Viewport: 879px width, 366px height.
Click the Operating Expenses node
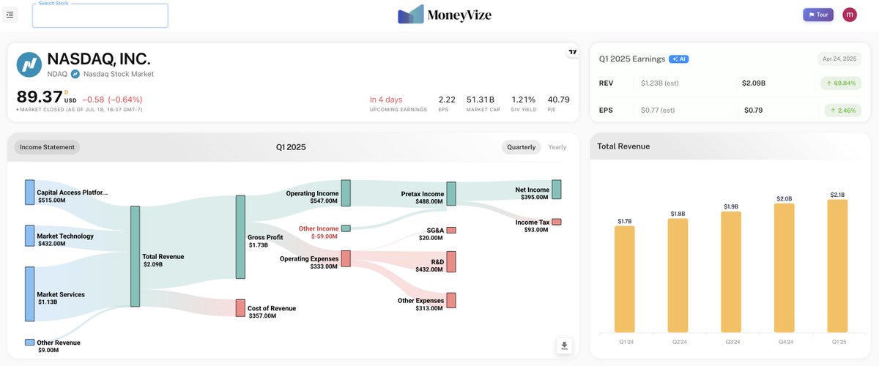pos(346,258)
